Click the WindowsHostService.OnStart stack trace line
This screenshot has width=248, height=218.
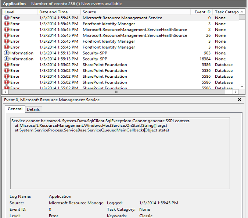pos(91,126)
